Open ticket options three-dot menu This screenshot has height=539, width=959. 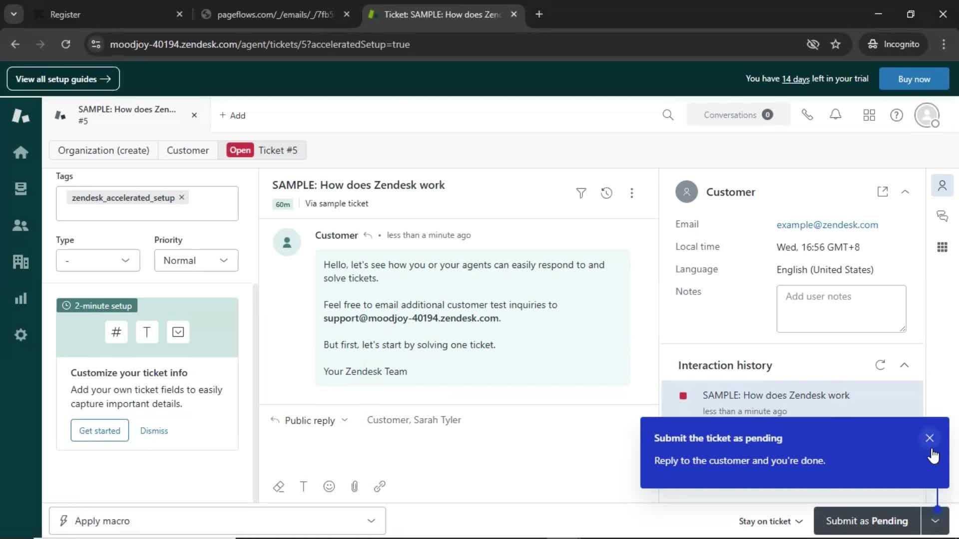coord(632,193)
